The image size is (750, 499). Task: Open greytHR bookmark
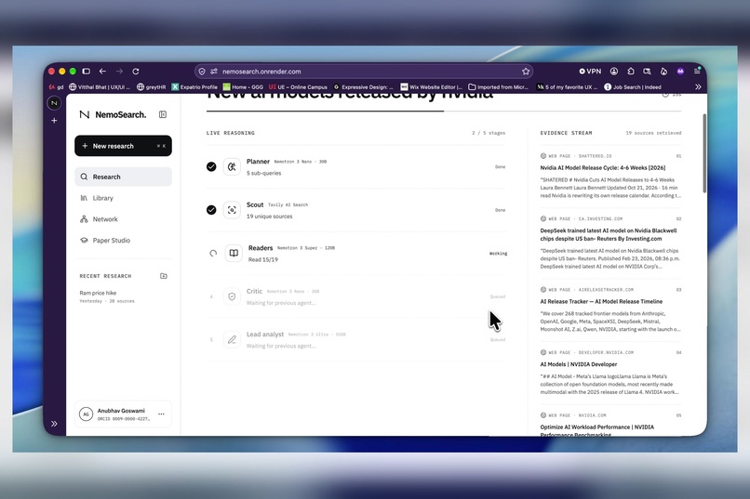coord(151,87)
